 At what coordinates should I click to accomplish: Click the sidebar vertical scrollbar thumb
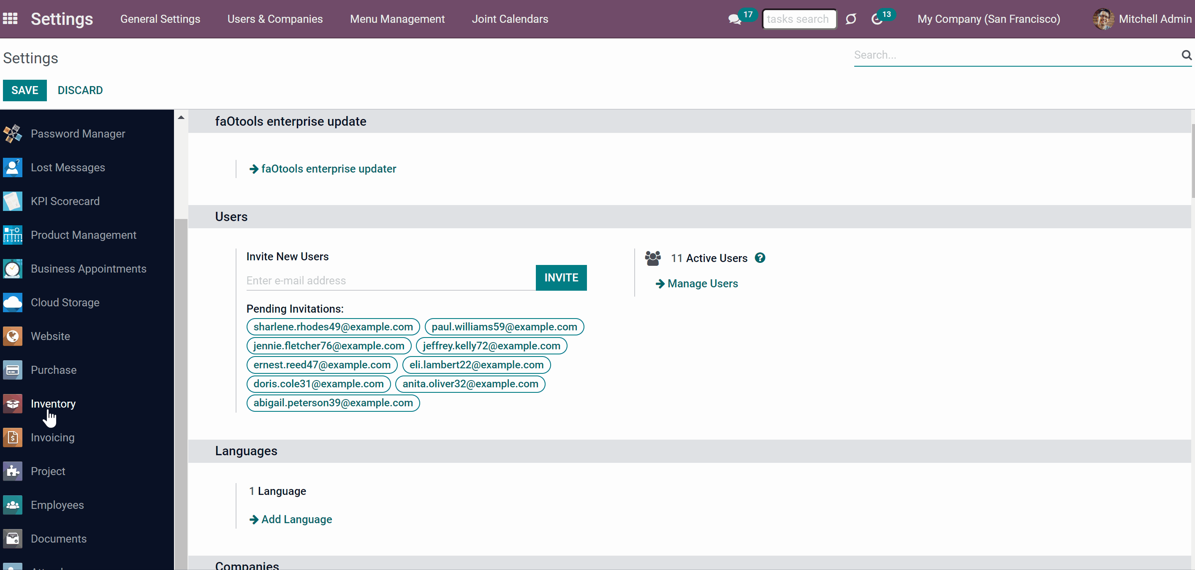(181, 394)
